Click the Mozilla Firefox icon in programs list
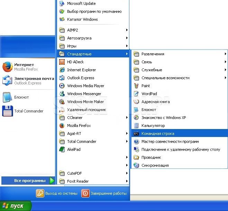Viewport: 228px width, 211px height. point(62,126)
